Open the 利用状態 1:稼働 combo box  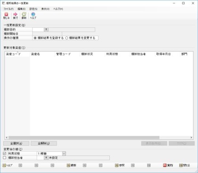51,154
